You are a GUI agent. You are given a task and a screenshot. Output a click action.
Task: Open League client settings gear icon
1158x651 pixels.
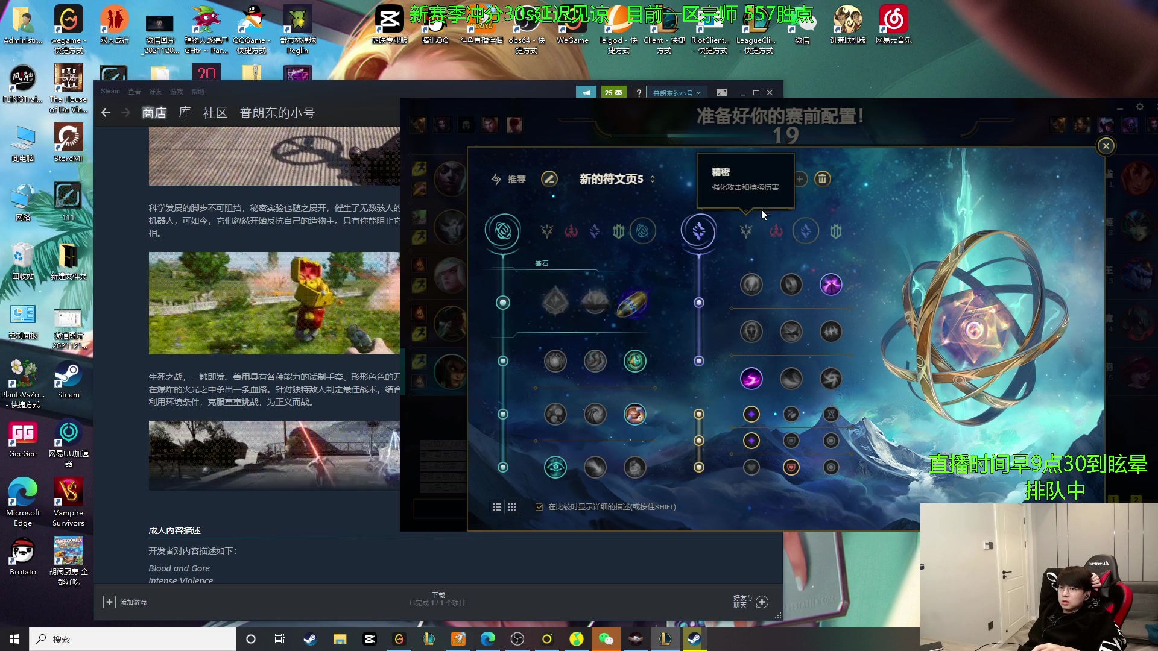(x=1139, y=107)
